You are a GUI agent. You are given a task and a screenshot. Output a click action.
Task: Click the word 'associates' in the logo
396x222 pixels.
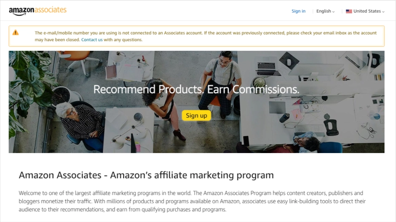pos(50,10)
